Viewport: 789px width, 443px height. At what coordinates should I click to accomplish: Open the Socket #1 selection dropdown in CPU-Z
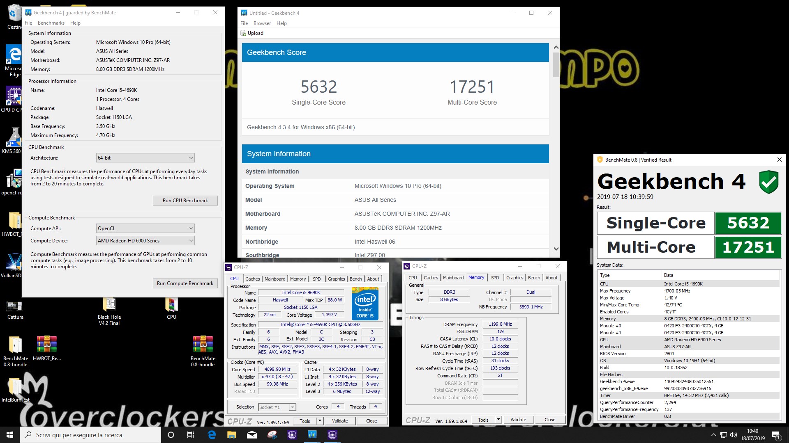(277, 407)
